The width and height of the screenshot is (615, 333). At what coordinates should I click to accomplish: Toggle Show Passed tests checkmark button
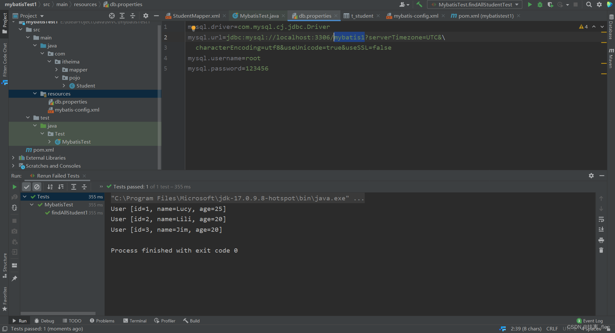tap(27, 187)
